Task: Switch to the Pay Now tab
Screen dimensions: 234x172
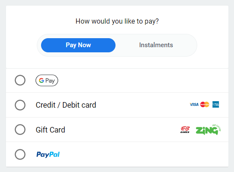Action: pyautogui.click(x=78, y=45)
